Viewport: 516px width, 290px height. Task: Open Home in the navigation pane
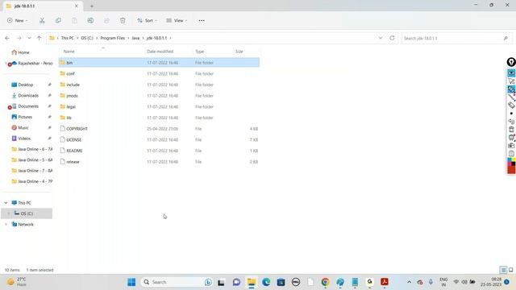click(20, 52)
